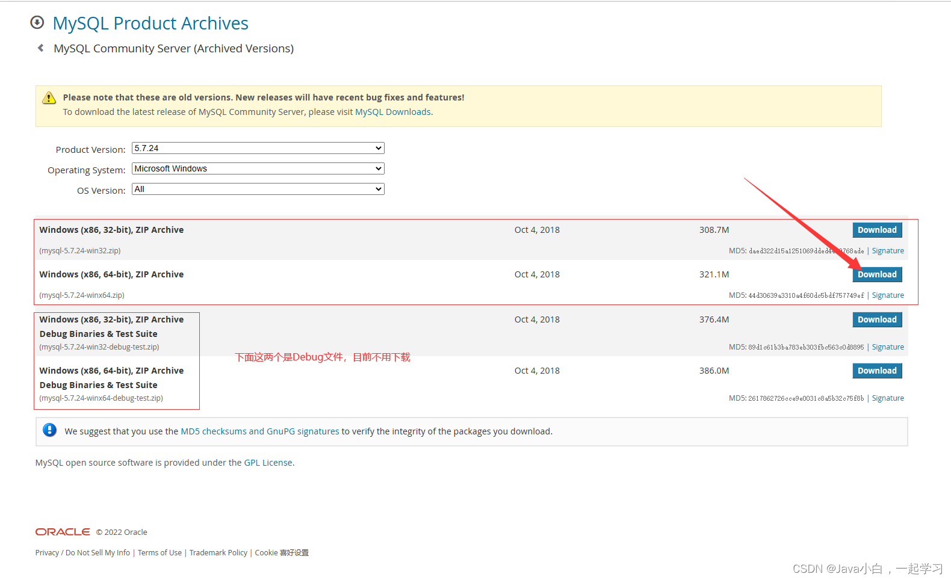Open the Product Version 5.7.24 dropdown
The height and width of the screenshot is (580, 951).
[x=258, y=148]
